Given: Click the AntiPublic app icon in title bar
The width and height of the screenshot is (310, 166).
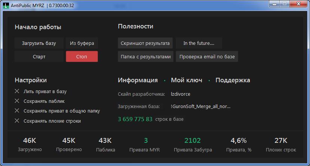Looking at the screenshot, I should pyautogui.click(x=6, y=5).
